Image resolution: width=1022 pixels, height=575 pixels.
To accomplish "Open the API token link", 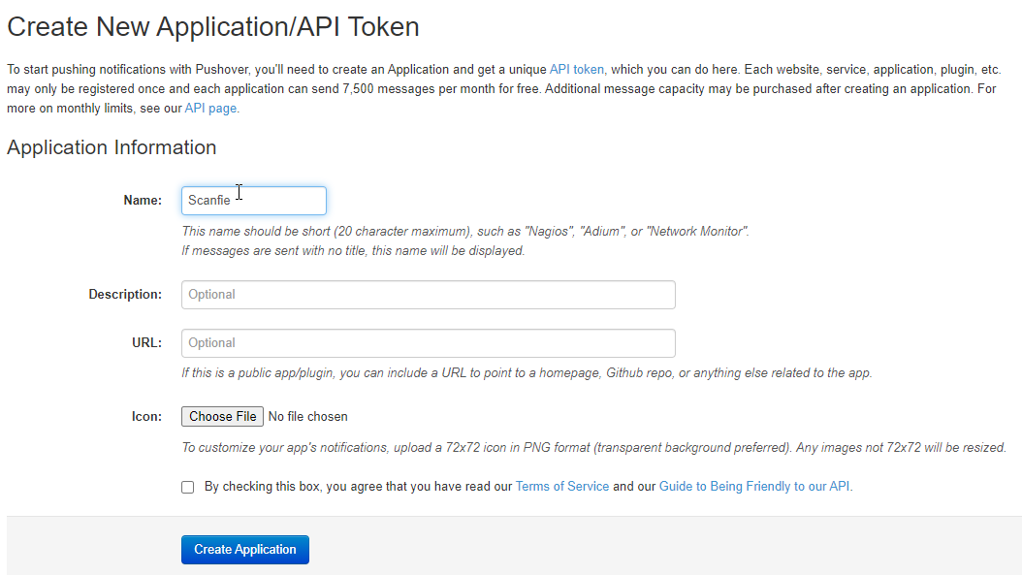I will point(577,70).
